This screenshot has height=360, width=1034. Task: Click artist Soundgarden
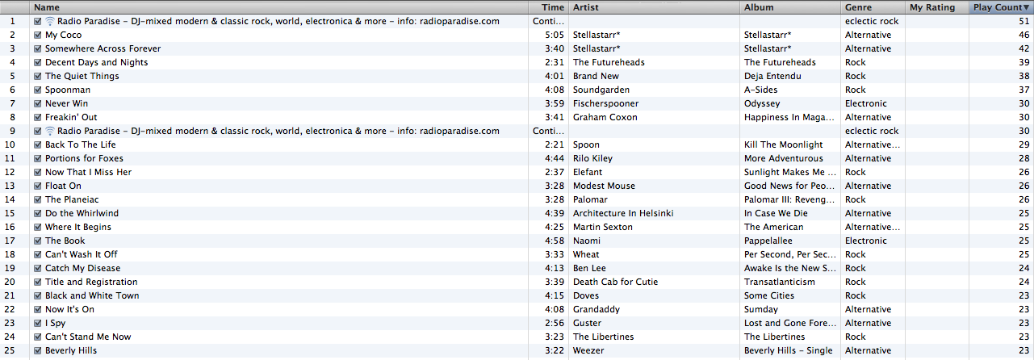(x=601, y=90)
